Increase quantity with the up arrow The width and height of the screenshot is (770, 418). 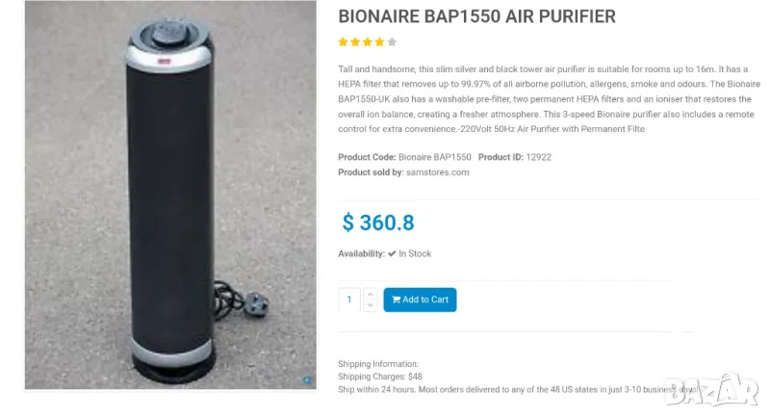point(371,294)
